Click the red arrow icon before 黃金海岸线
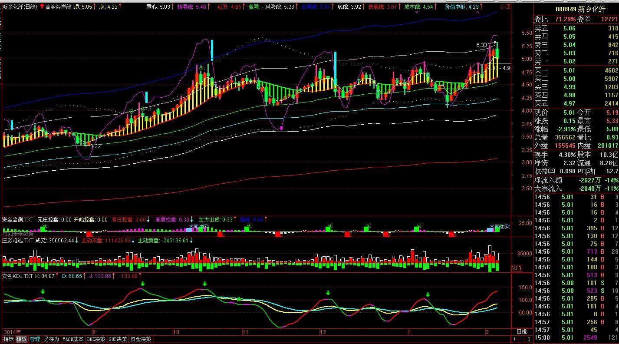This screenshot has width=619, height=344. pyautogui.click(x=42, y=7)
